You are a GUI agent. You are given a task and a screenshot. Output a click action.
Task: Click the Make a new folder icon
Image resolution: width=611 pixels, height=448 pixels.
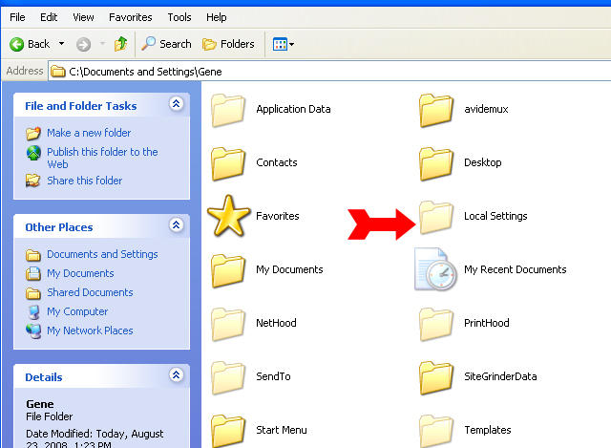click(33, 133)
